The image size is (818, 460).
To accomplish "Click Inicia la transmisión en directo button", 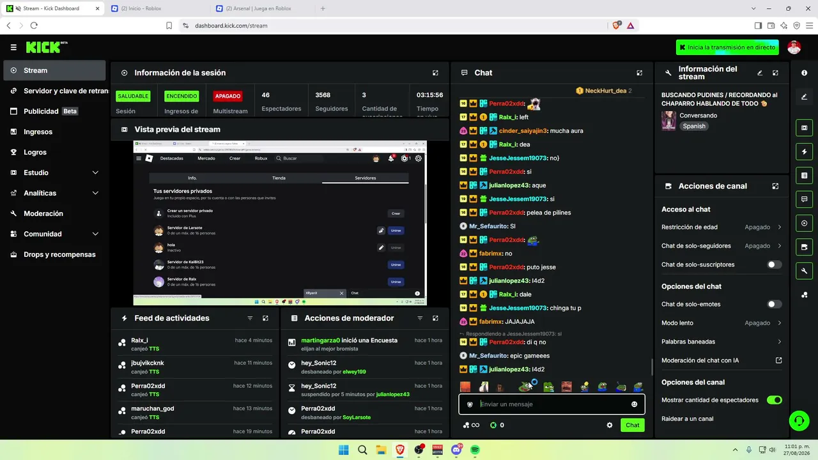I will pos(727,47).
